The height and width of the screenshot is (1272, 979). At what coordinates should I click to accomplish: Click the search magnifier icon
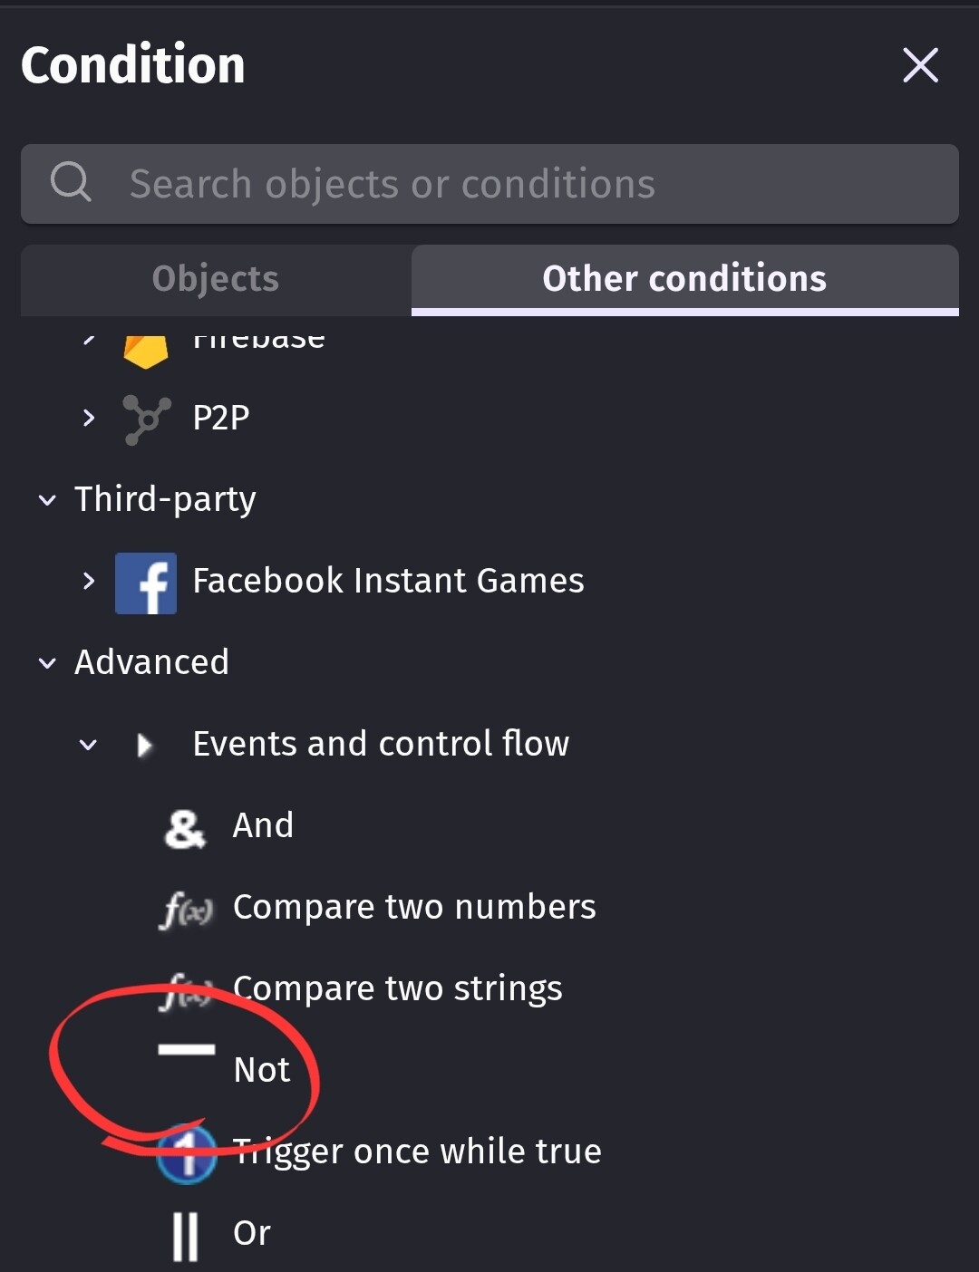[71, 182]
